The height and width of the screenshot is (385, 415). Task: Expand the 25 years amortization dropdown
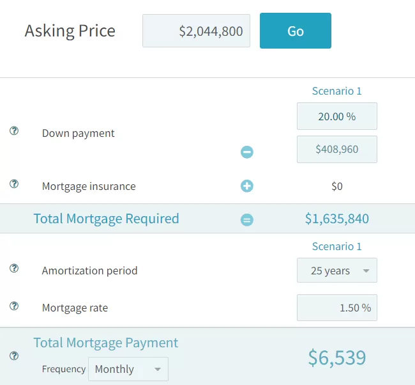pos(337,271)
